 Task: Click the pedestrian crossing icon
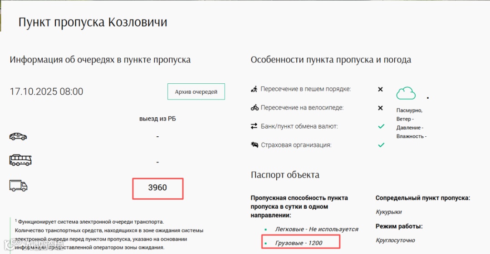click(x=254, y=89)
